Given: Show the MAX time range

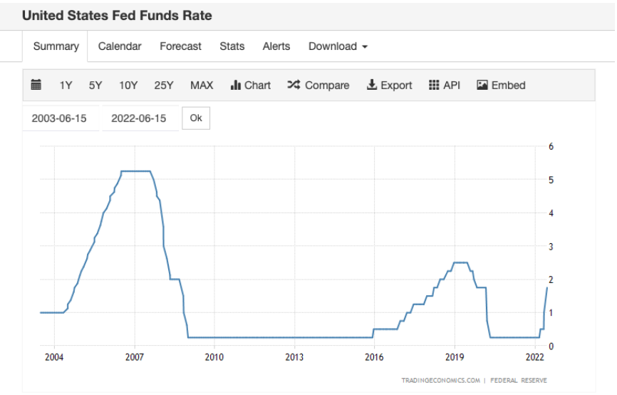Looking at the screenshot, I should (x=202, y=85).
